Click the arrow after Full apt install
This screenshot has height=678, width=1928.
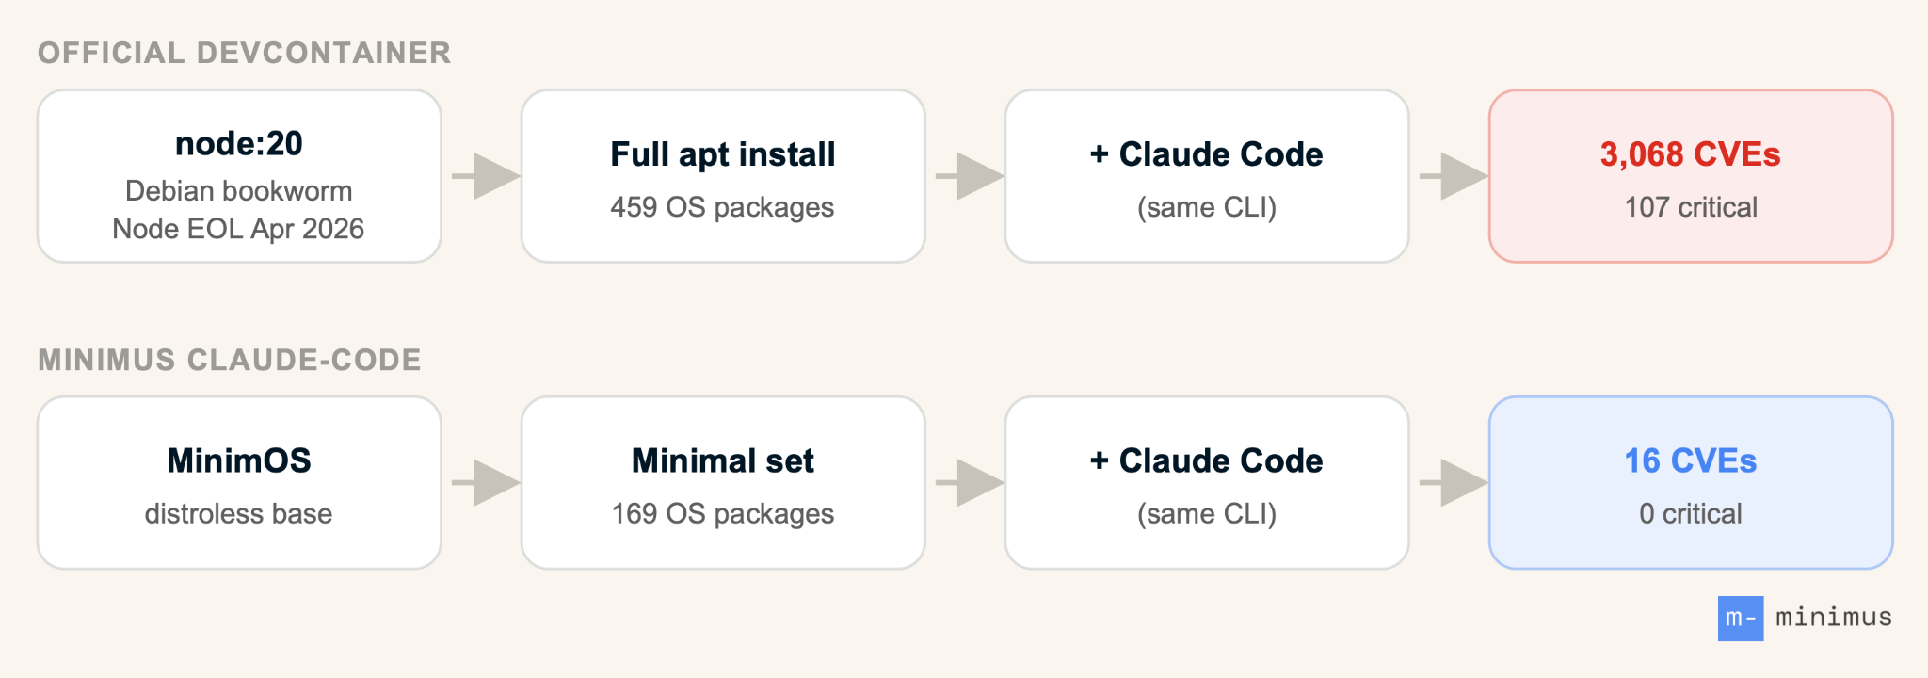pos(970,176)
